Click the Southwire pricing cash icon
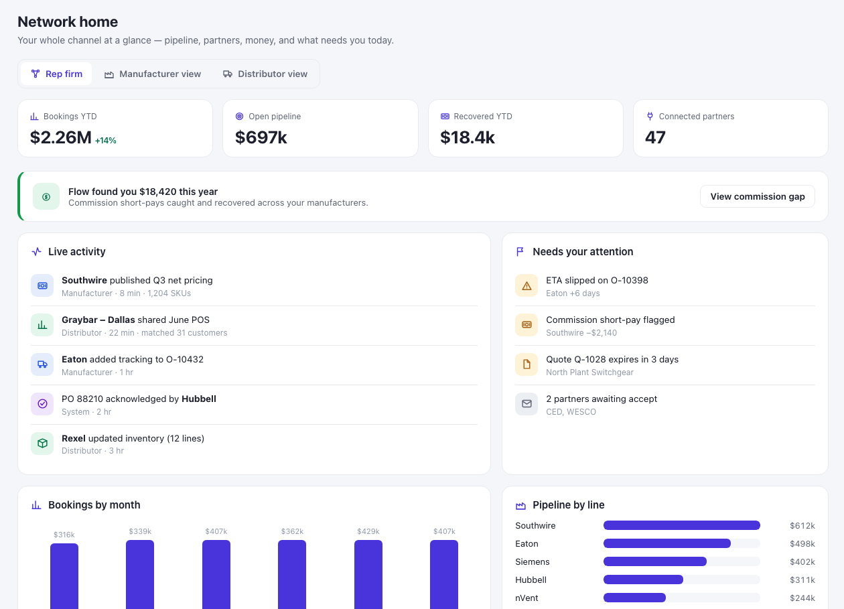 click(42, 285)
